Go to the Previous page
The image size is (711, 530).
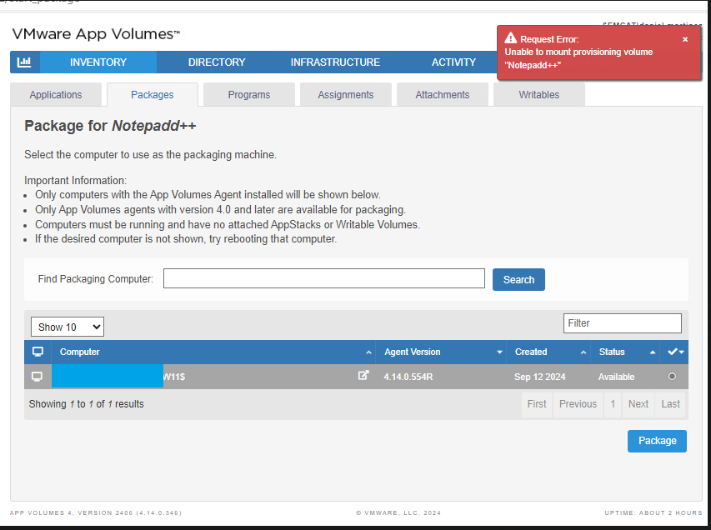point(578,404)
